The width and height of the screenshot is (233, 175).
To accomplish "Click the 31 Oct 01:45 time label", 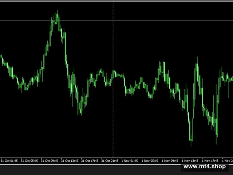I will point(9,161).
